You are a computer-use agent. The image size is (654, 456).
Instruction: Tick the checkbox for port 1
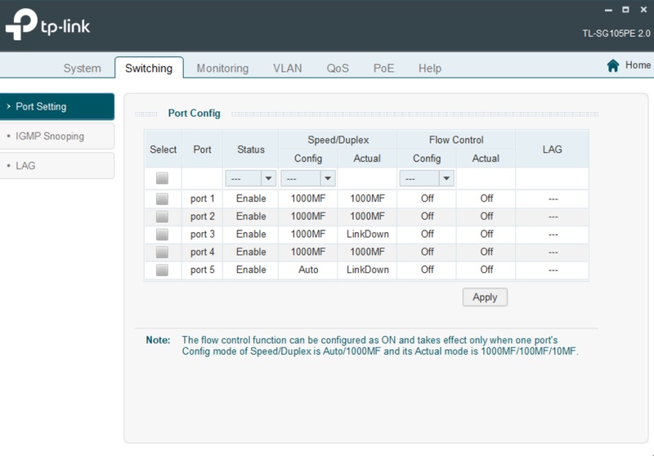click(x=162, y=199)
